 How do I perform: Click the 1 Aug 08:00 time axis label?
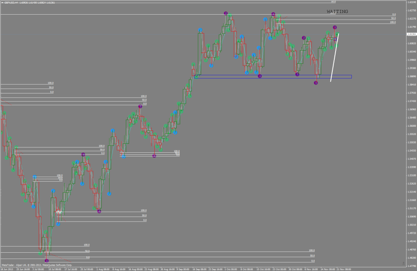(103, 269)
